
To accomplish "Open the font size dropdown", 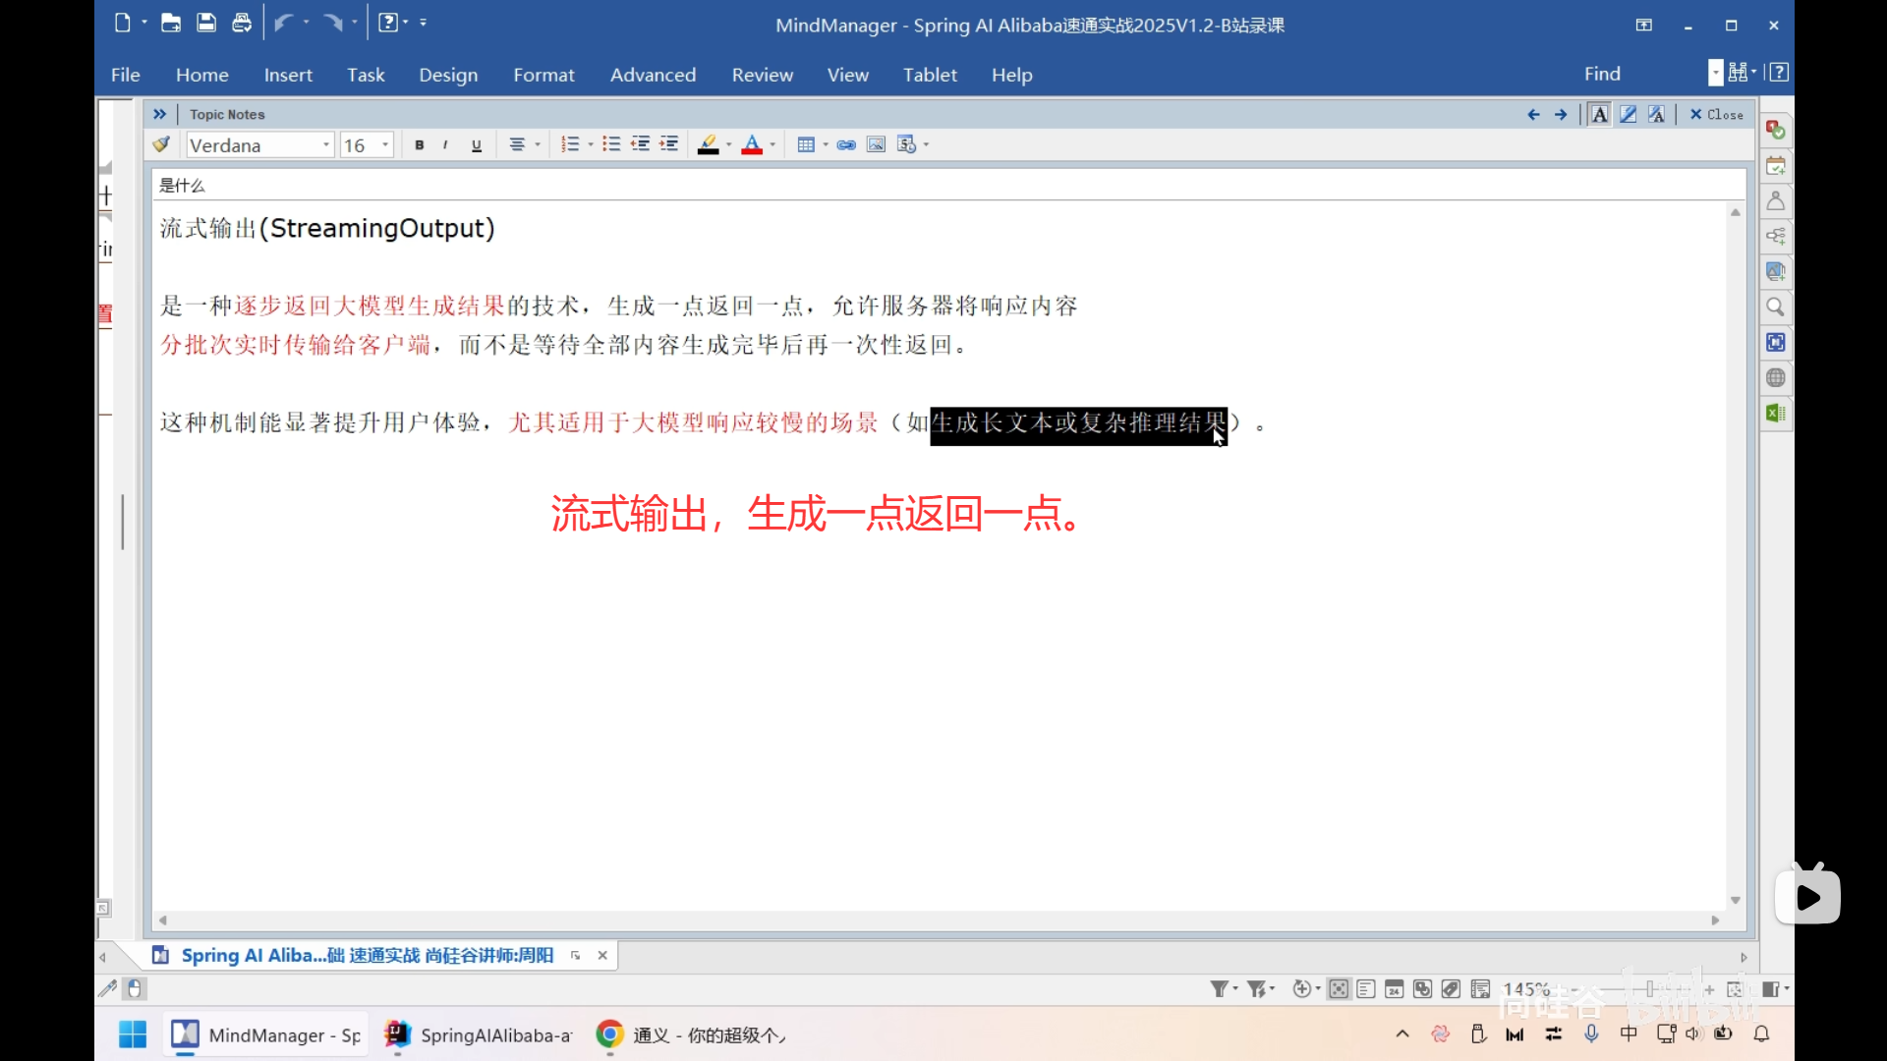I will [383, 144].
